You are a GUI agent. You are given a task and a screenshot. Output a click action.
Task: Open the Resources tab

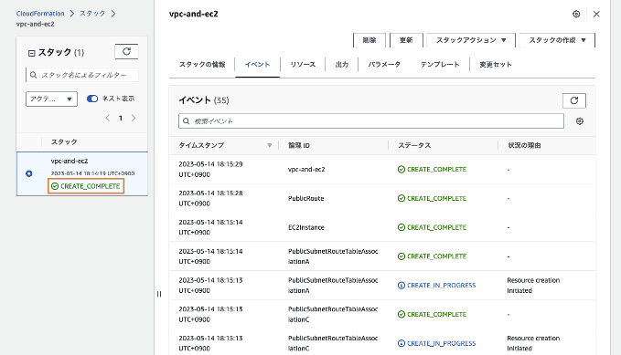click(303, 65)
